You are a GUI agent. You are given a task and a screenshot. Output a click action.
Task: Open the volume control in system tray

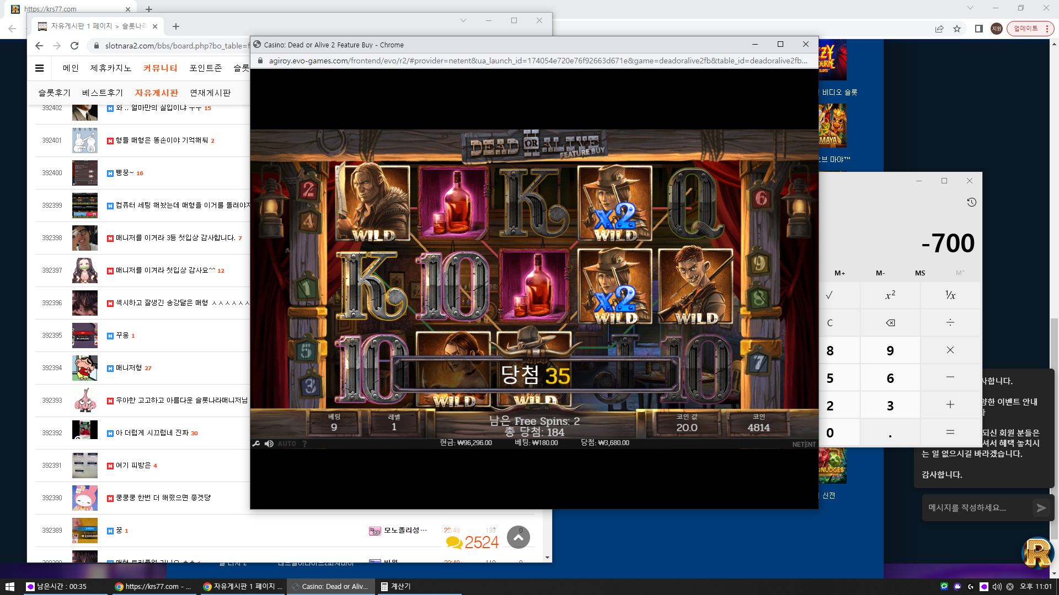point(997,587)
